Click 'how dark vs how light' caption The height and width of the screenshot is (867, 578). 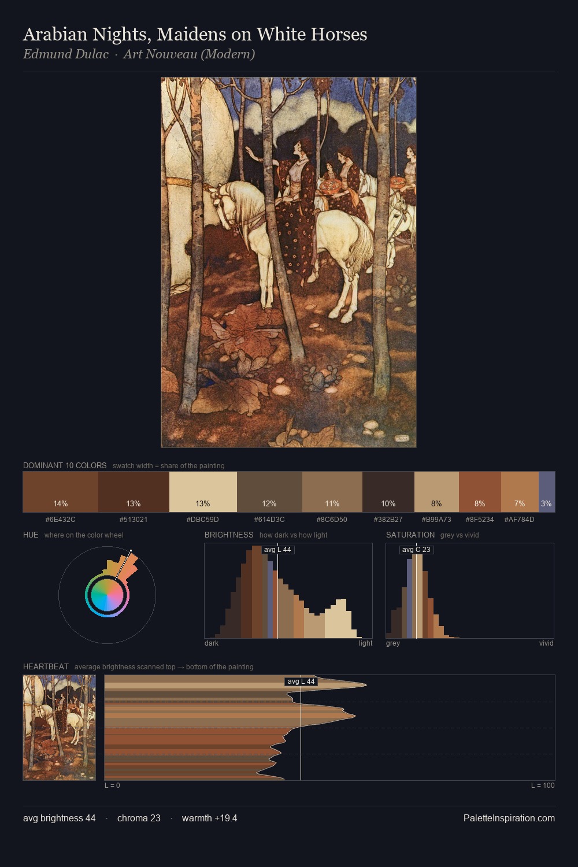[x=294, y=535]
